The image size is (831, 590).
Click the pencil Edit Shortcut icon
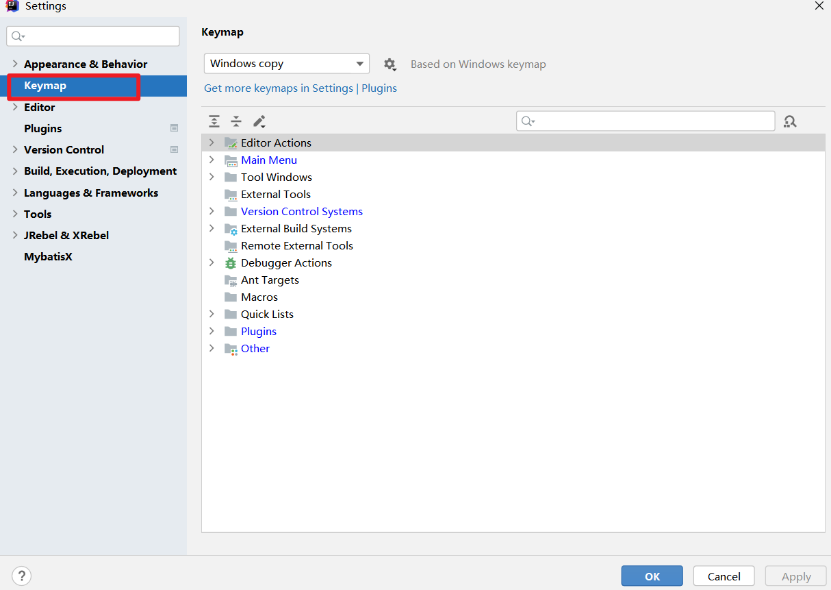point(259,121)
